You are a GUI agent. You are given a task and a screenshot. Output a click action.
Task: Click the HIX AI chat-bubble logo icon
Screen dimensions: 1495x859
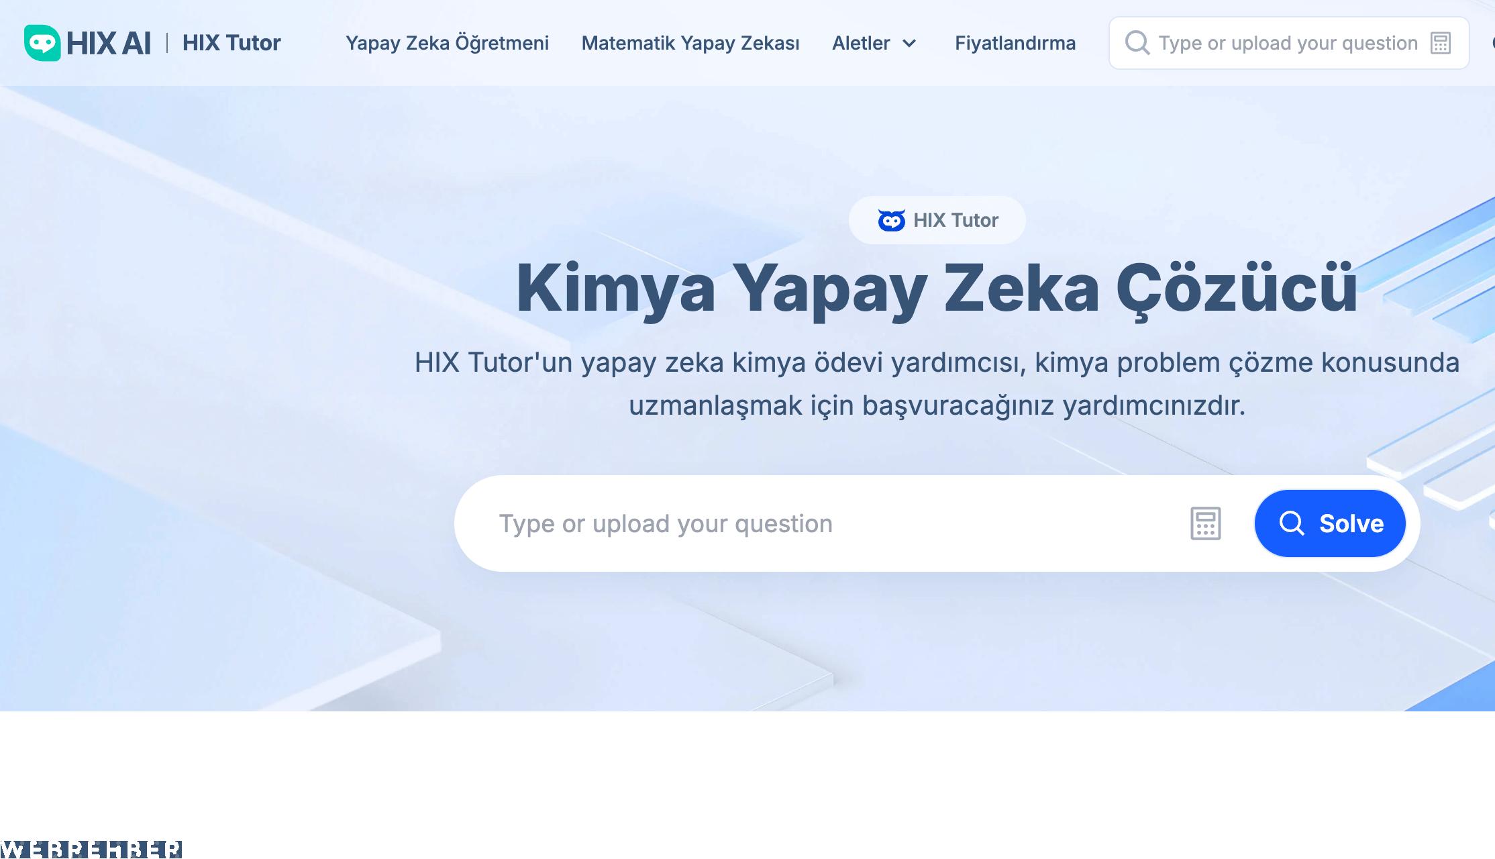tap(42, 43)
